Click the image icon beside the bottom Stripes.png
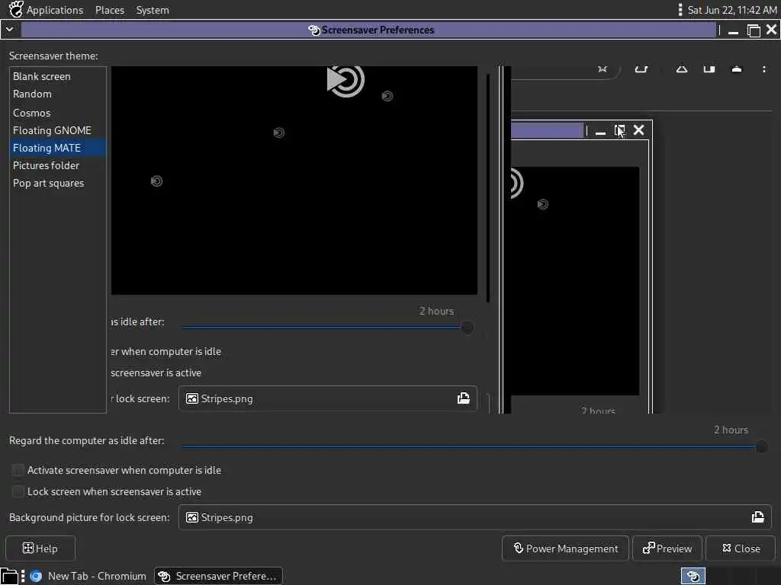Screen dimensions: 781x585 pyautogui.click(x=191, y=517)
